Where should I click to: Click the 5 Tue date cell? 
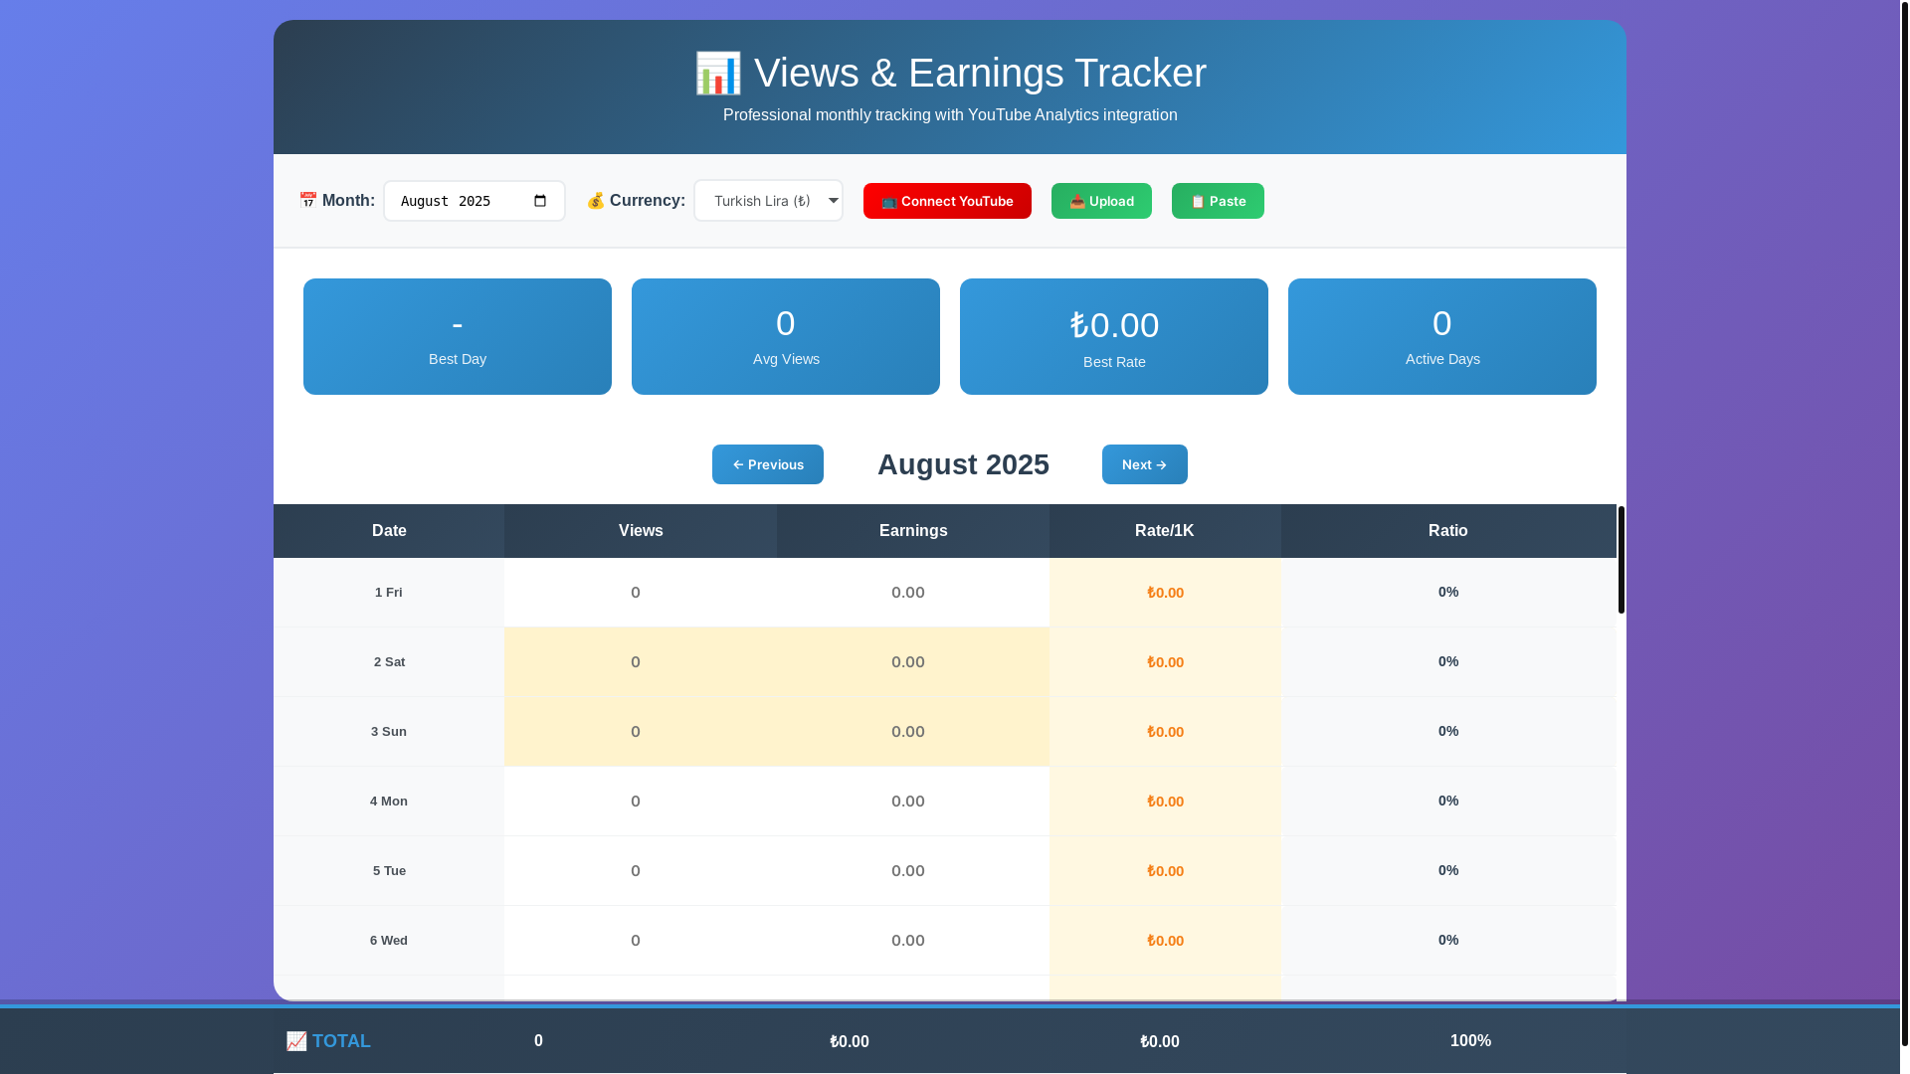coord(389,871)
